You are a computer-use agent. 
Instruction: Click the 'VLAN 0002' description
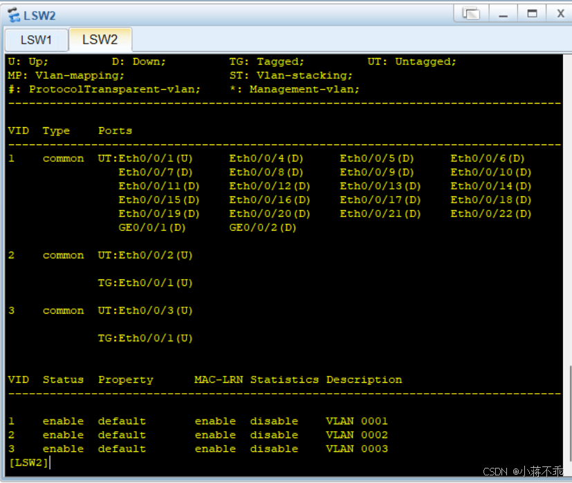pos(357,435)
